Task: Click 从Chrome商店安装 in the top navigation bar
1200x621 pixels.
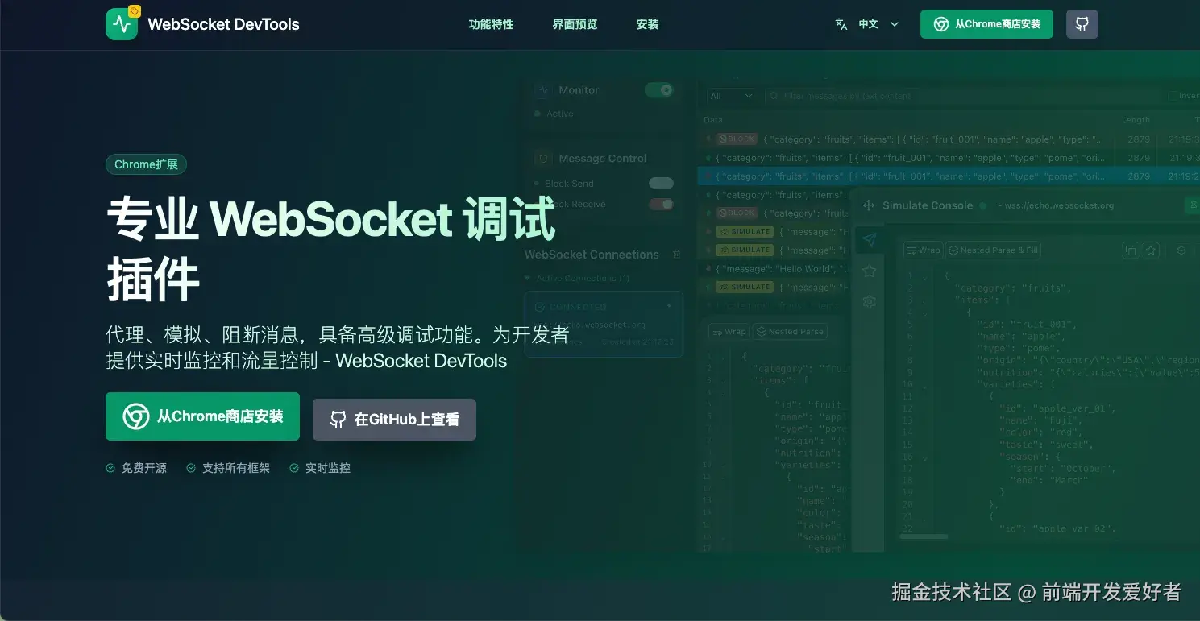Action: coord(986,24)
